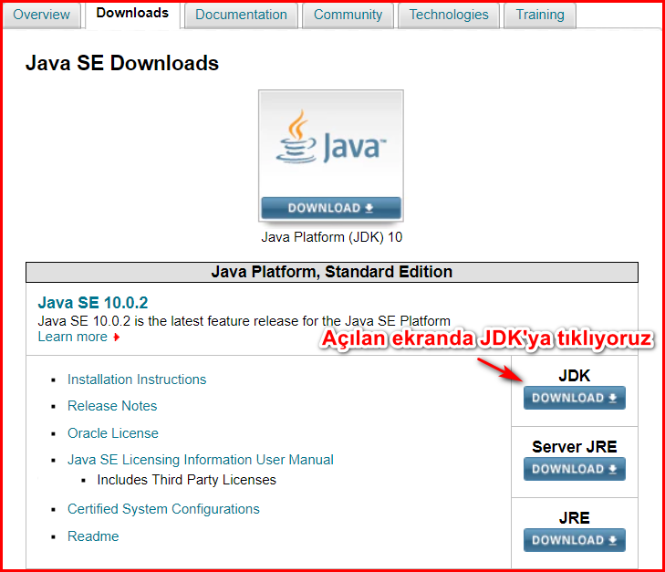Click the 'Includes Third Party Licenses' text
Image resolution: width=665 pixels, height=572 pixels.
click(187, 480)
